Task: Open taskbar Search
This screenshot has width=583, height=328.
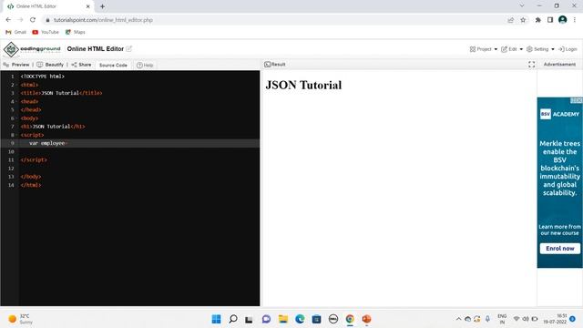Action: pos(233,319)
